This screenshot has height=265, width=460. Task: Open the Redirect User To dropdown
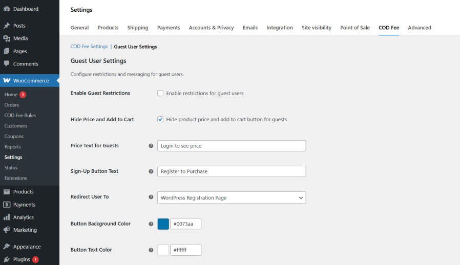231,197
